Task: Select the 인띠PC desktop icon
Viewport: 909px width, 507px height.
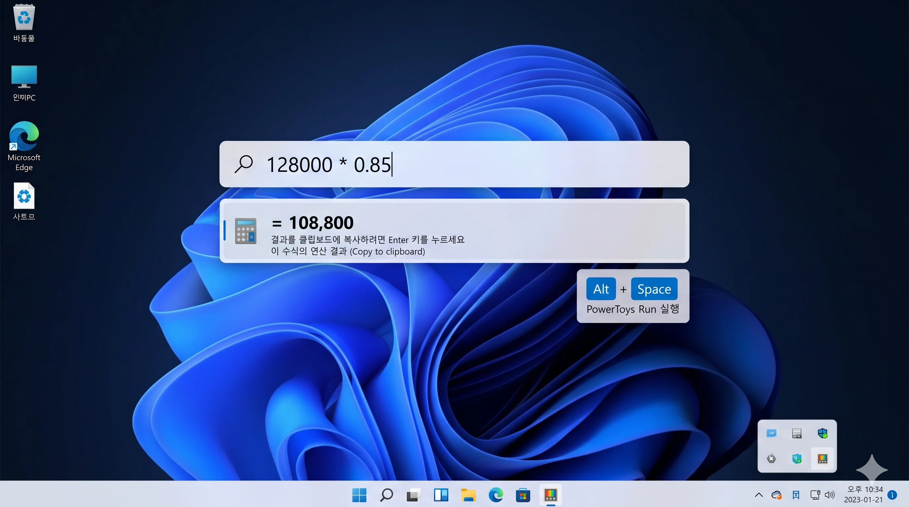Action: 24,83
